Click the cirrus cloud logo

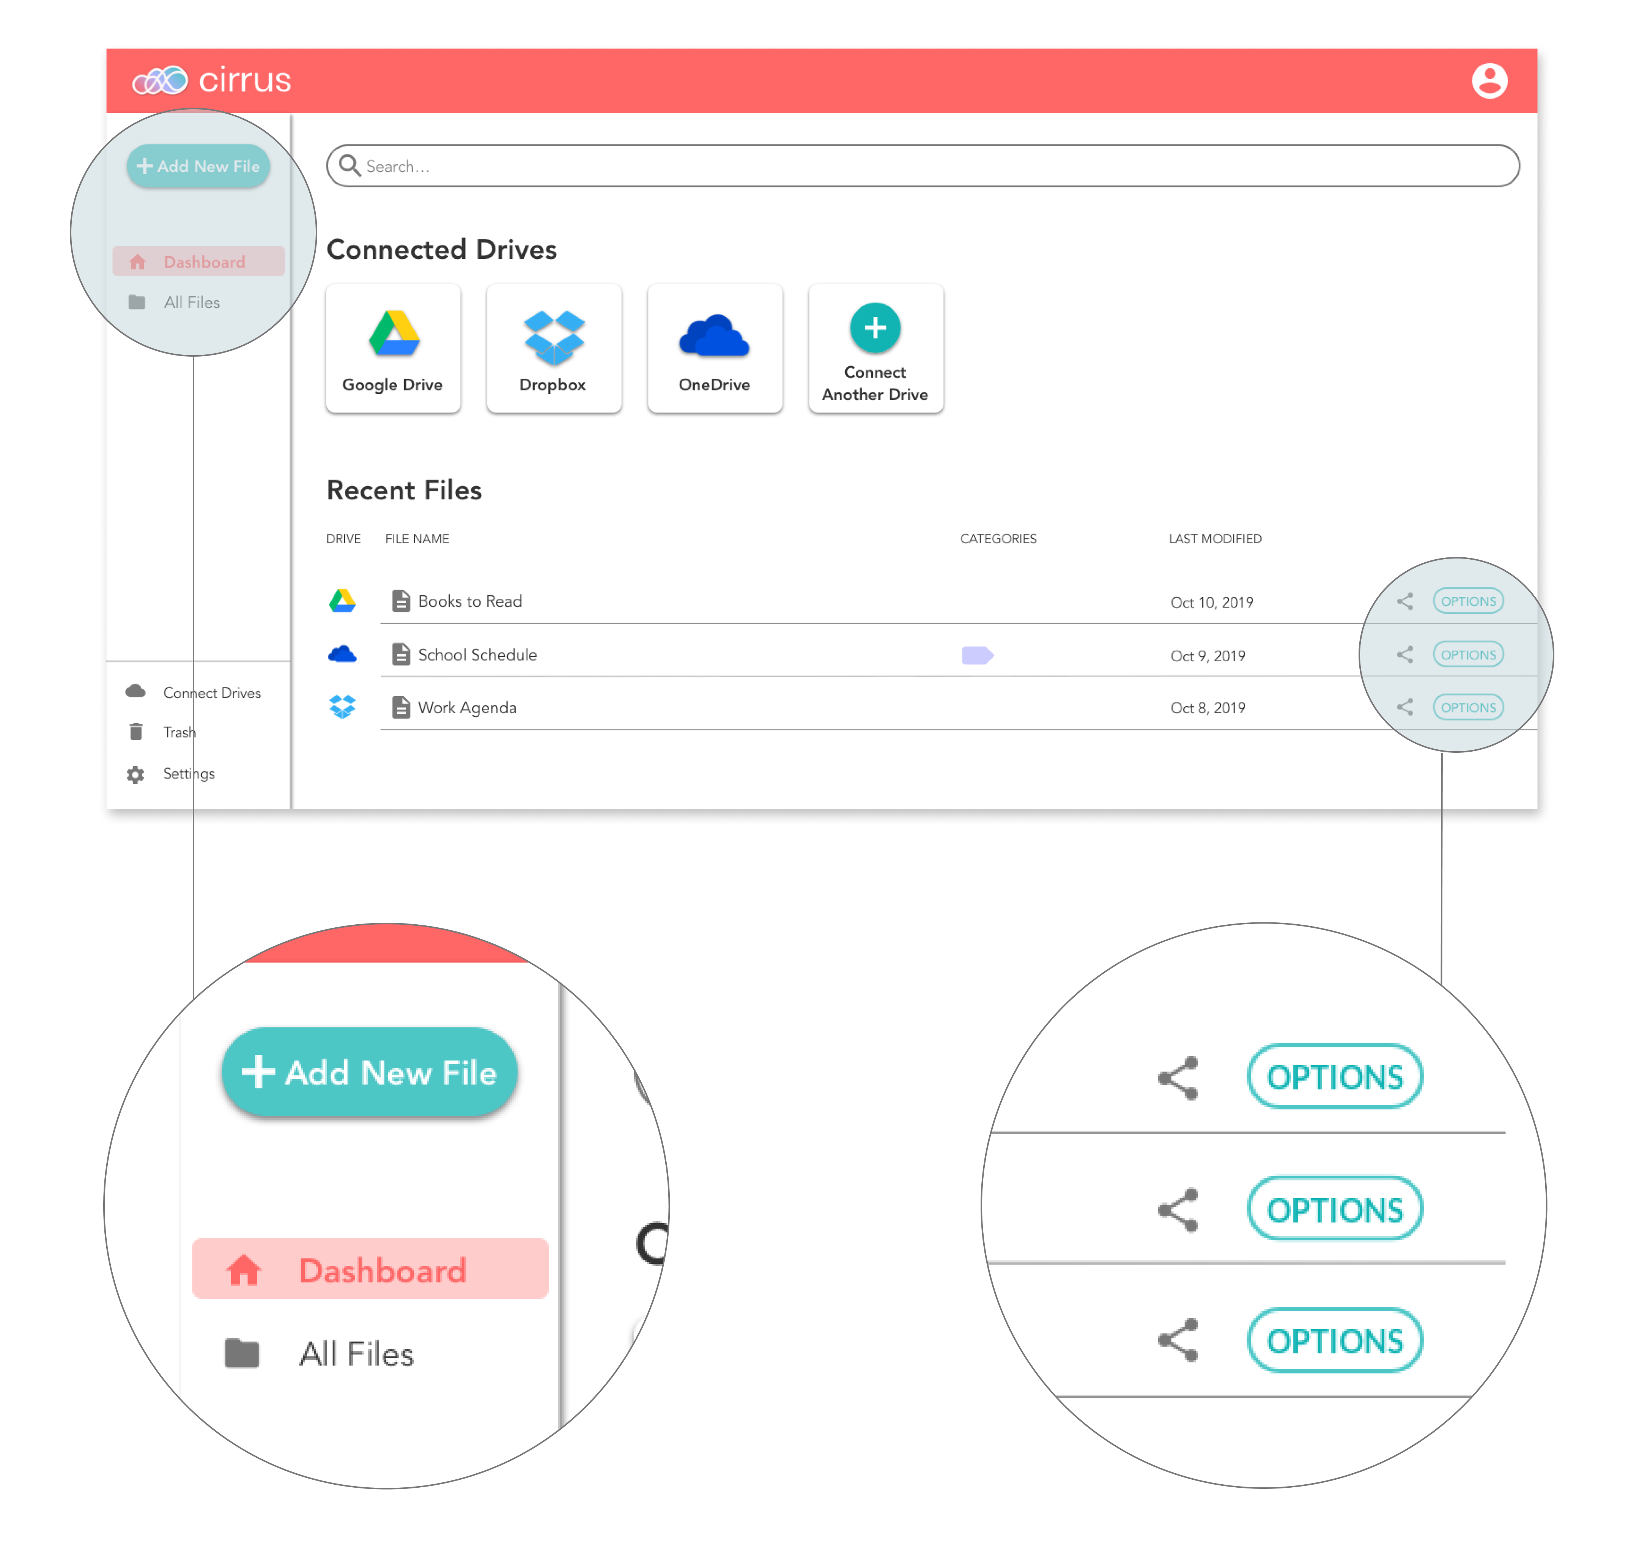click(x=161, y=80)
